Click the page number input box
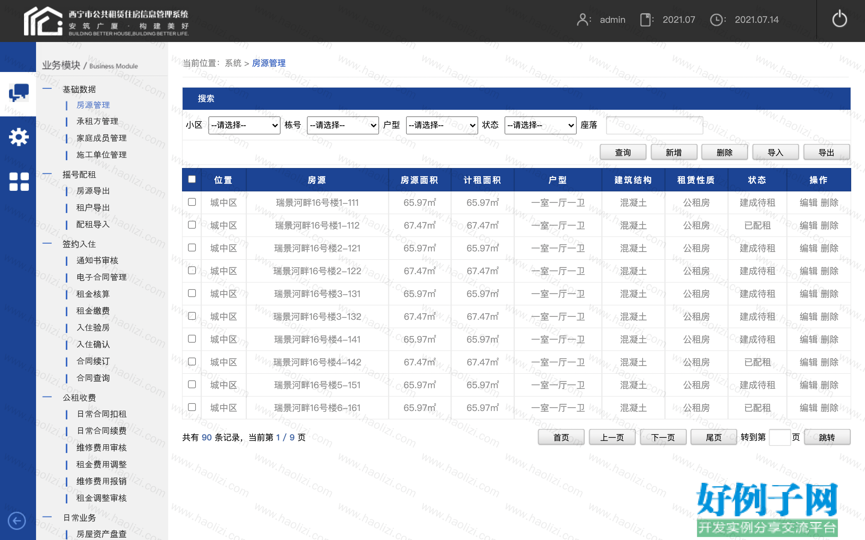This screenshot has height=540, width=865. [x=780, y=437]
